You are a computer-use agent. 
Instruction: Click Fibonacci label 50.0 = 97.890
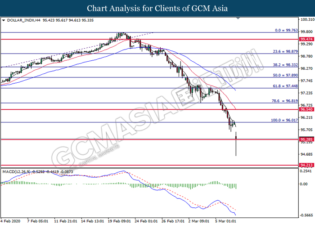pos(285,75)
